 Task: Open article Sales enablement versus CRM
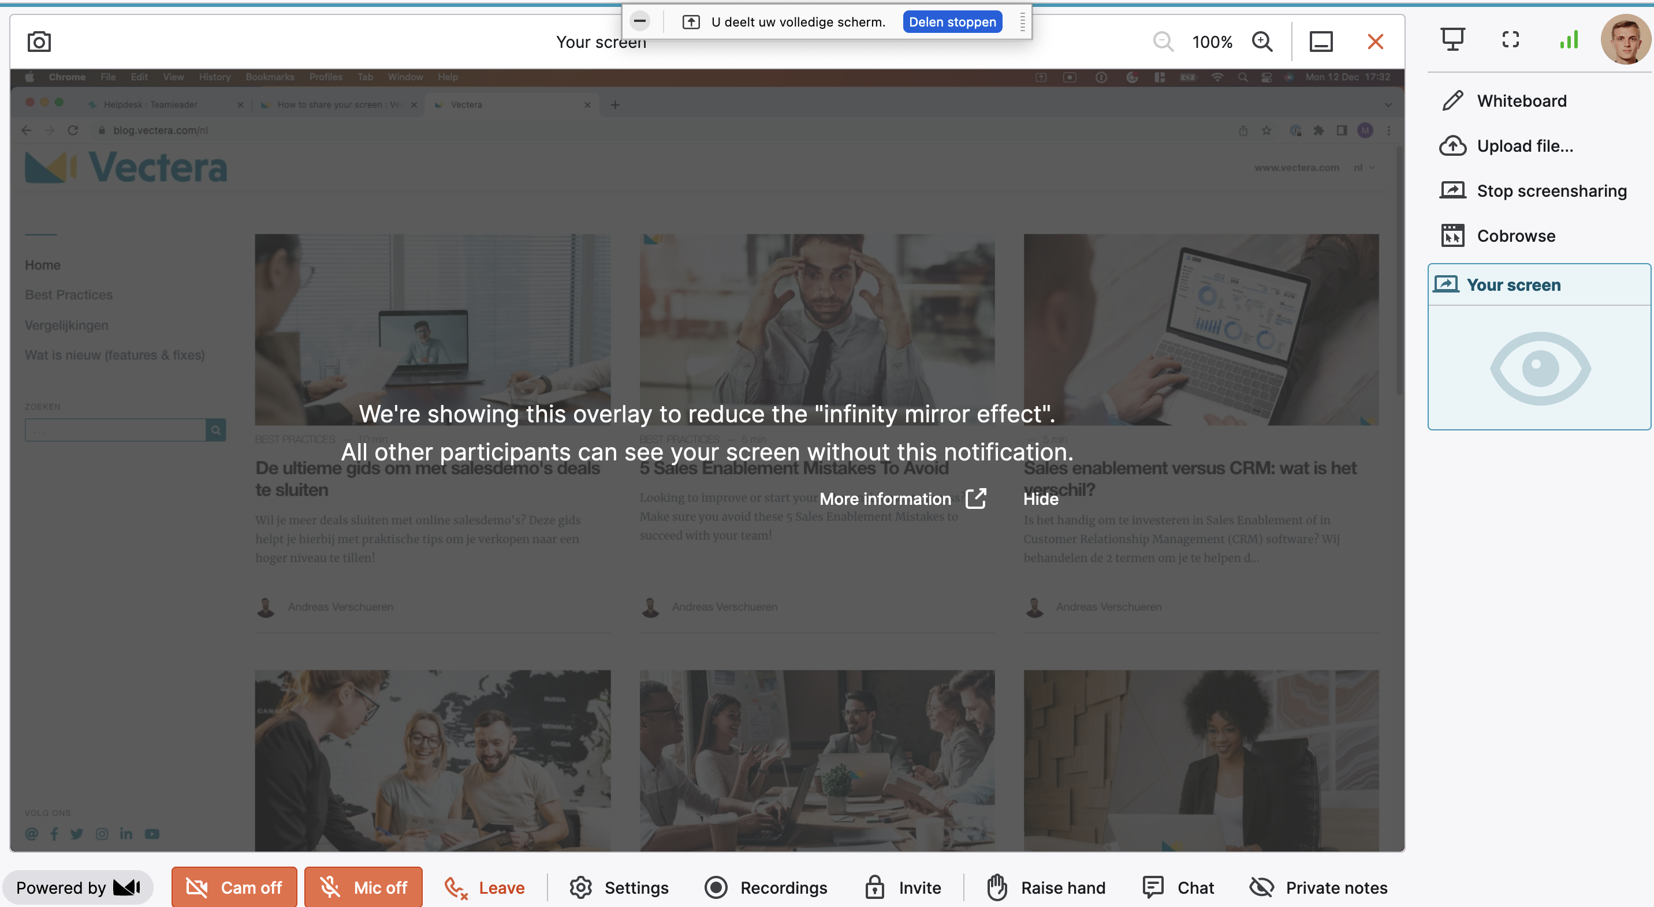[x=1190, y=478]
